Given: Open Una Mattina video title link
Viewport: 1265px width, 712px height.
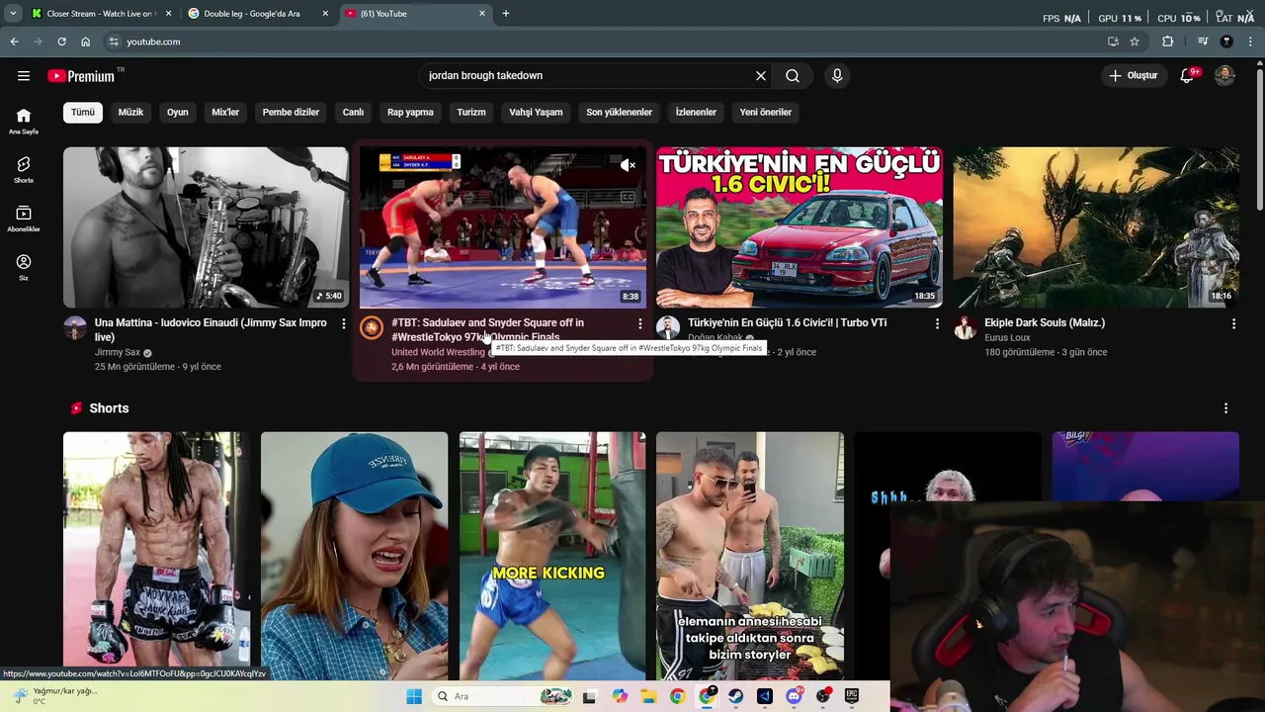Looking at the screenshot, I should [x=211, y=329].
